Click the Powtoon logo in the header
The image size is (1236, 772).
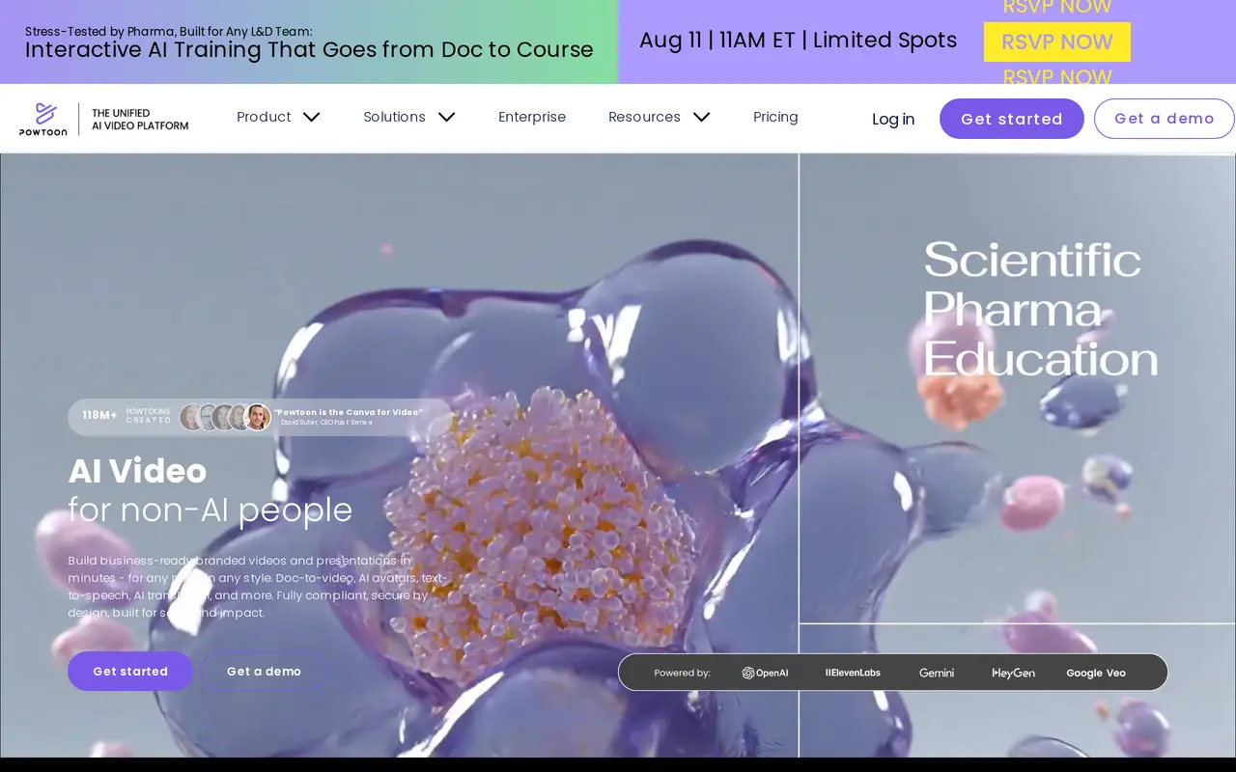[43, 119]
